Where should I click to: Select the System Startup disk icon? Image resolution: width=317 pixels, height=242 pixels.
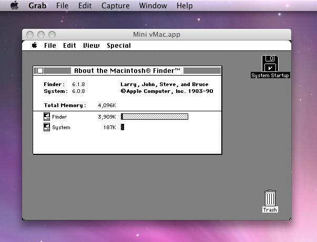click(270, 65)
